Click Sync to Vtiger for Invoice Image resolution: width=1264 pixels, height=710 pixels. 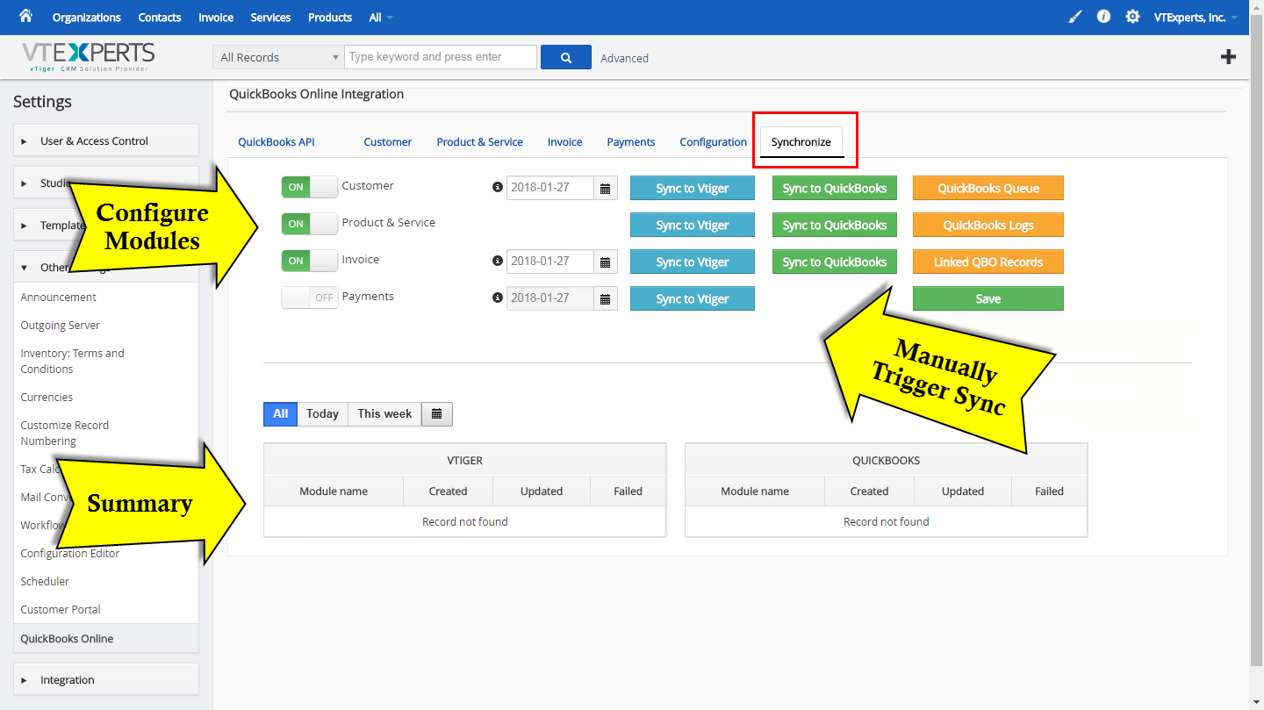[693, 262]
